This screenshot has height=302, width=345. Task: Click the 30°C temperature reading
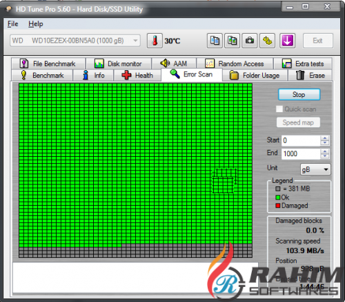(172, 41)
